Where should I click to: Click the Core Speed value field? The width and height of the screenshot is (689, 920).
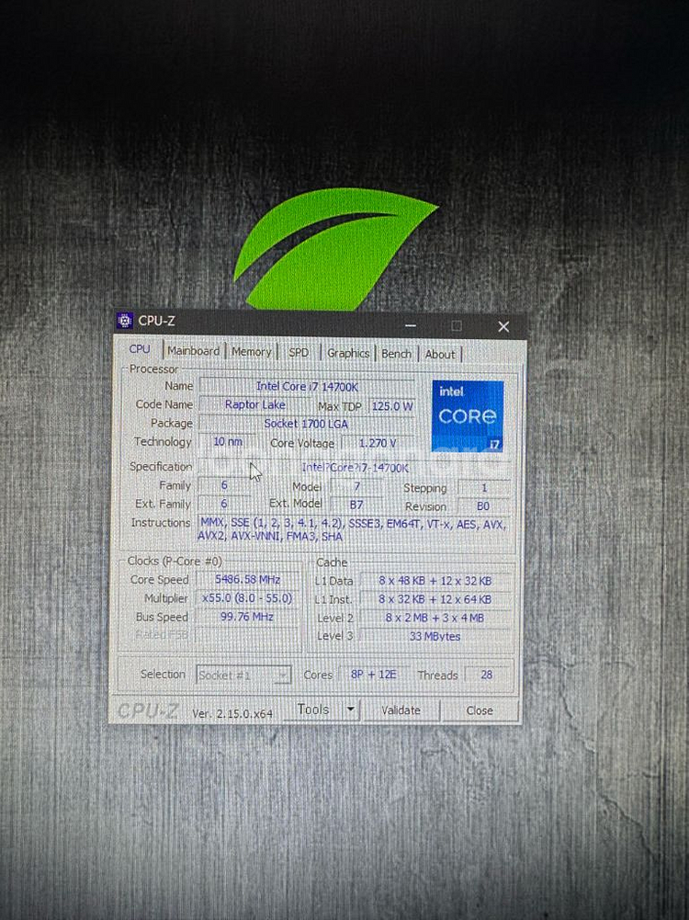click(246, 580)
